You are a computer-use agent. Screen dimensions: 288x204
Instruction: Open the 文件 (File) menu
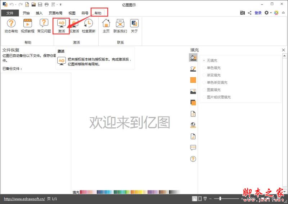click(10, 13)
